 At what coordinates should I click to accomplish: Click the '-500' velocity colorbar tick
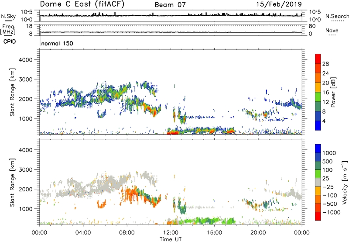[330, 204]
